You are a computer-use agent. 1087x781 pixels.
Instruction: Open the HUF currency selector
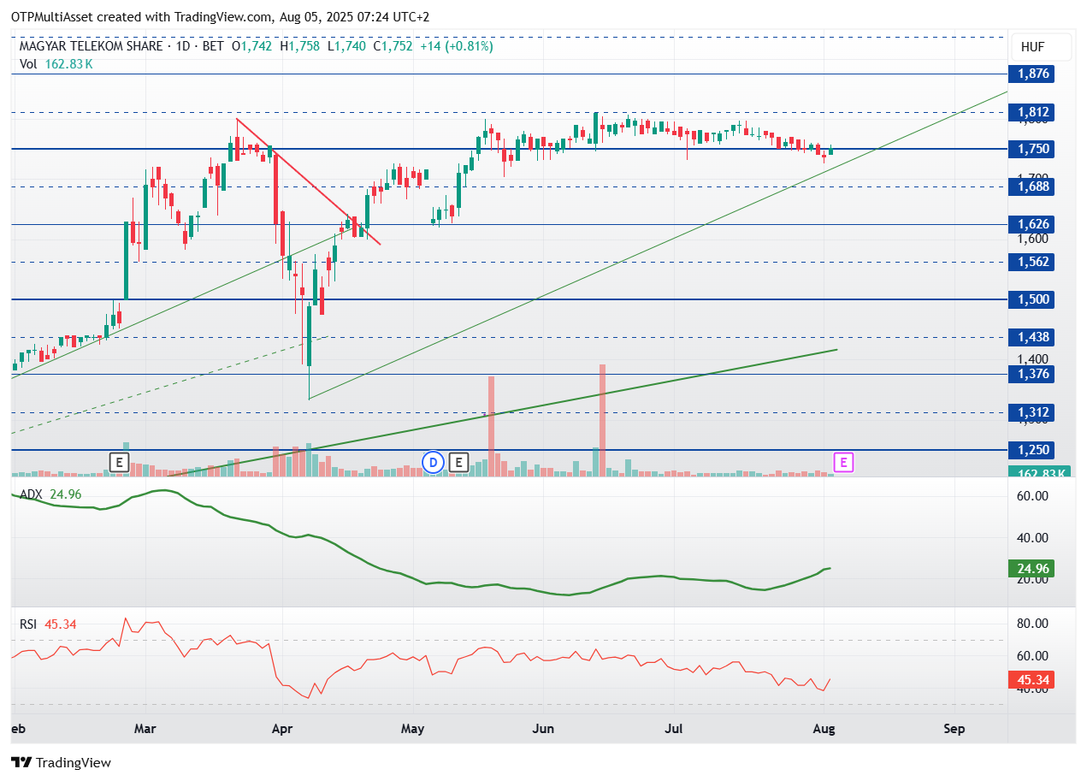(x=1033, y=47)
